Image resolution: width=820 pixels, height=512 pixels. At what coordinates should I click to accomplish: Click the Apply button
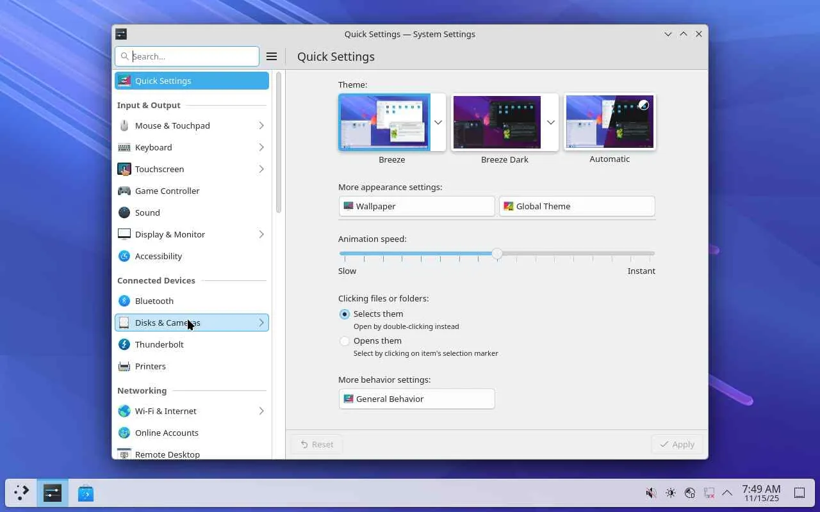pyautogui.click(x=677, y=444)
